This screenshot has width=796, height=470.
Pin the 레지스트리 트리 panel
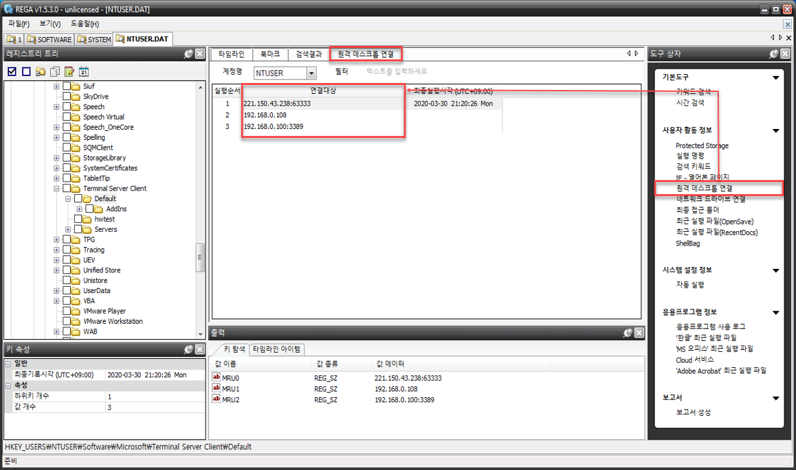(x=188, y=54)
